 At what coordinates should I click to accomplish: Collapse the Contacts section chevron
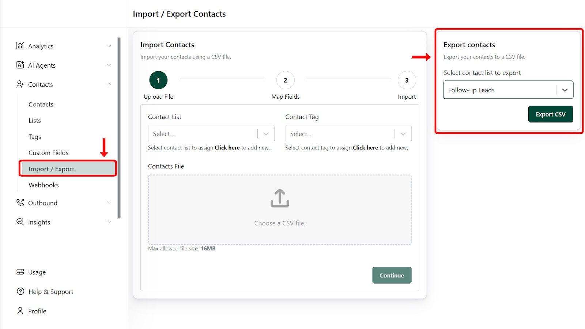click(x=109, y=84)
